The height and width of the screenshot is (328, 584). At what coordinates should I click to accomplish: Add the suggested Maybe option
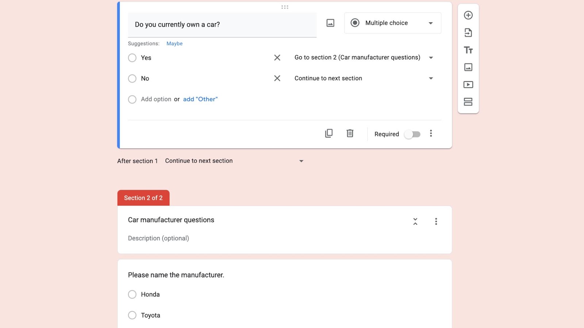pos(174,43)
